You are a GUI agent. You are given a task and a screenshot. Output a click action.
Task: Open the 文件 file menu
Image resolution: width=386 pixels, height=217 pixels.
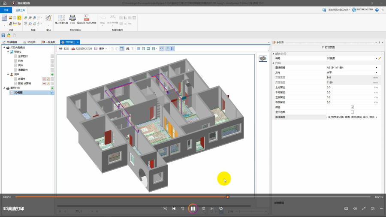(6, 9)
